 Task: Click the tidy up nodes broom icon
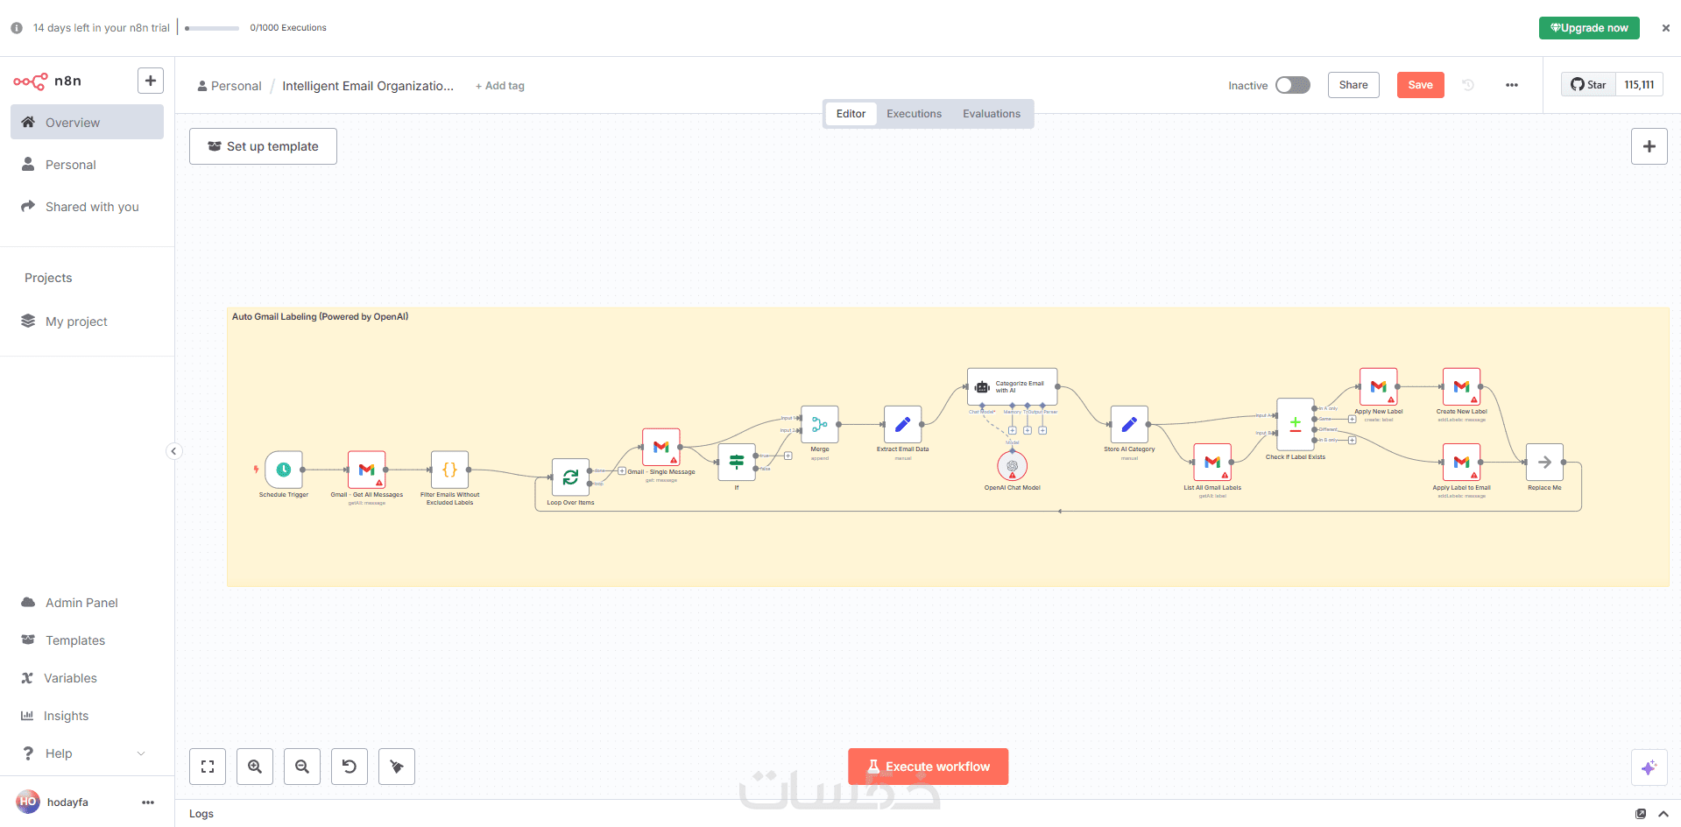pos(397,767)
